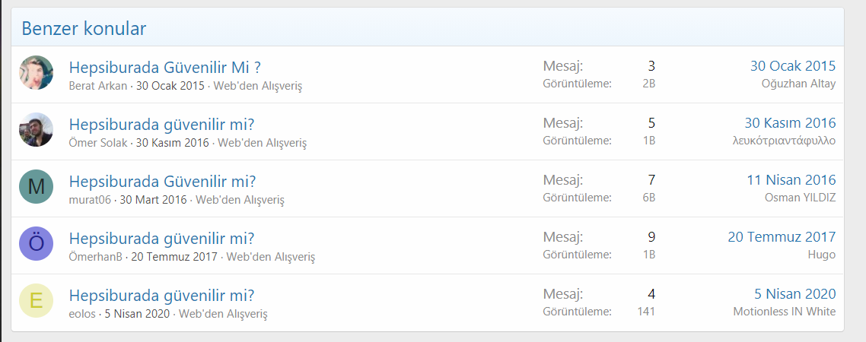Viewport: 866px width, 342px height.
Task: View last poster Oğuzhan Altay's profile
Action: click(x=798, y=84)
